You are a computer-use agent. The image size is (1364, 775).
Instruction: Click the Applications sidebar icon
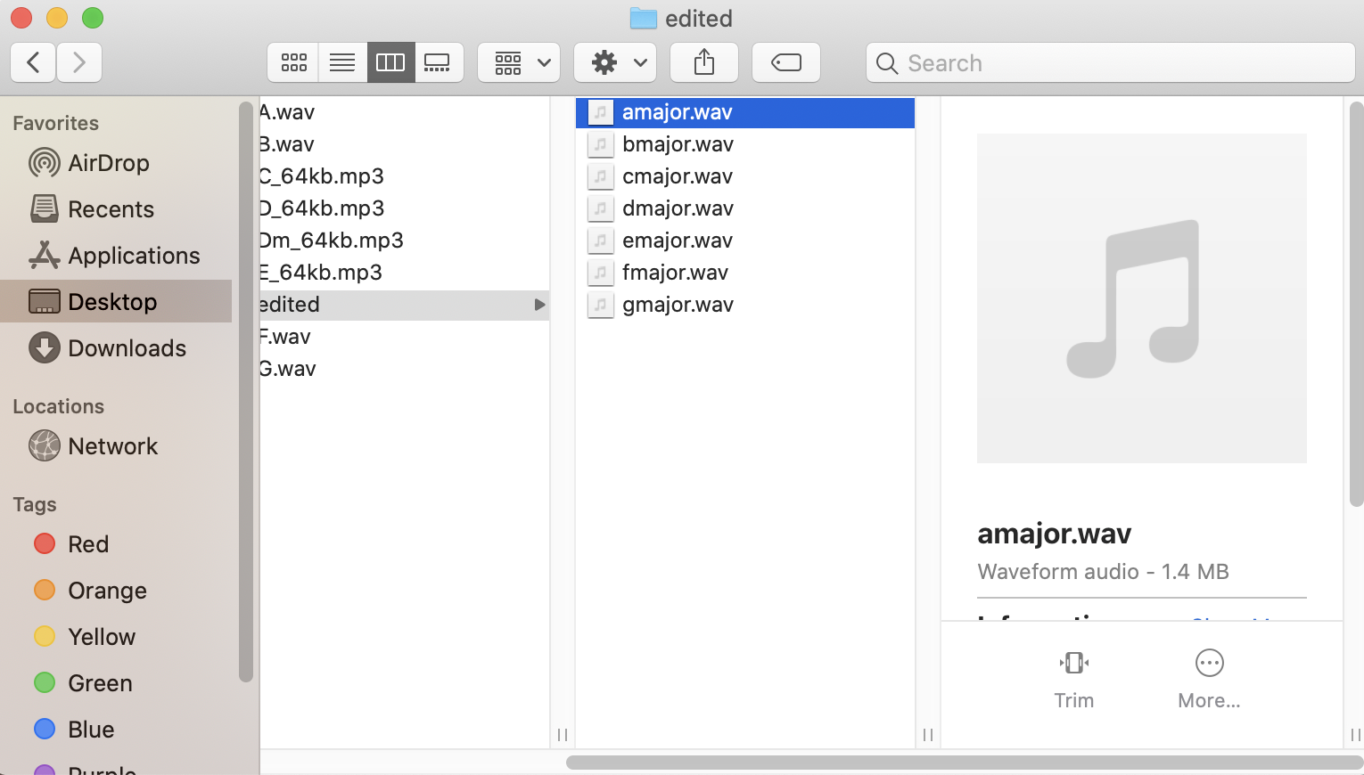click(45, 256)
